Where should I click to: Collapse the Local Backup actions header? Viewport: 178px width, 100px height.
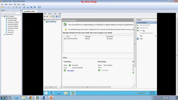pos(155,22)
